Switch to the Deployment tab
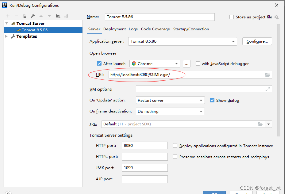The width and height of the screenshot is (286, 194). coord(114,29)
